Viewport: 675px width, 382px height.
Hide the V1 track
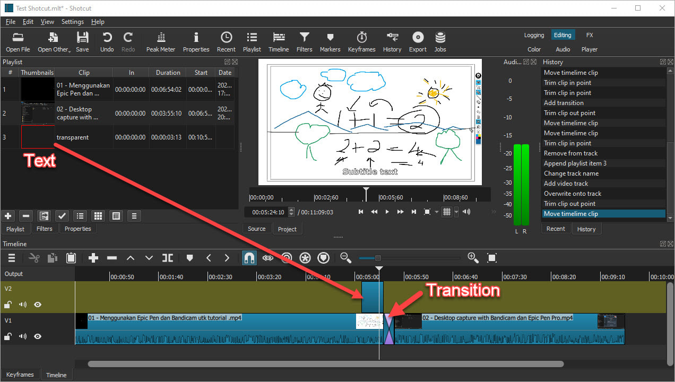tap(38, 336)
